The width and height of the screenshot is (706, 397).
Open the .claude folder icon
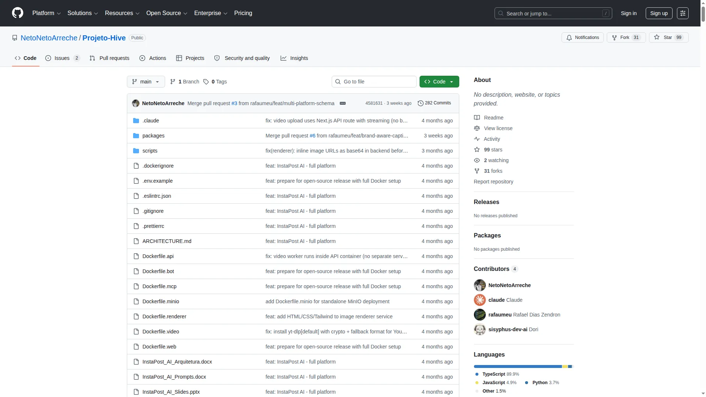click(136, 121)
